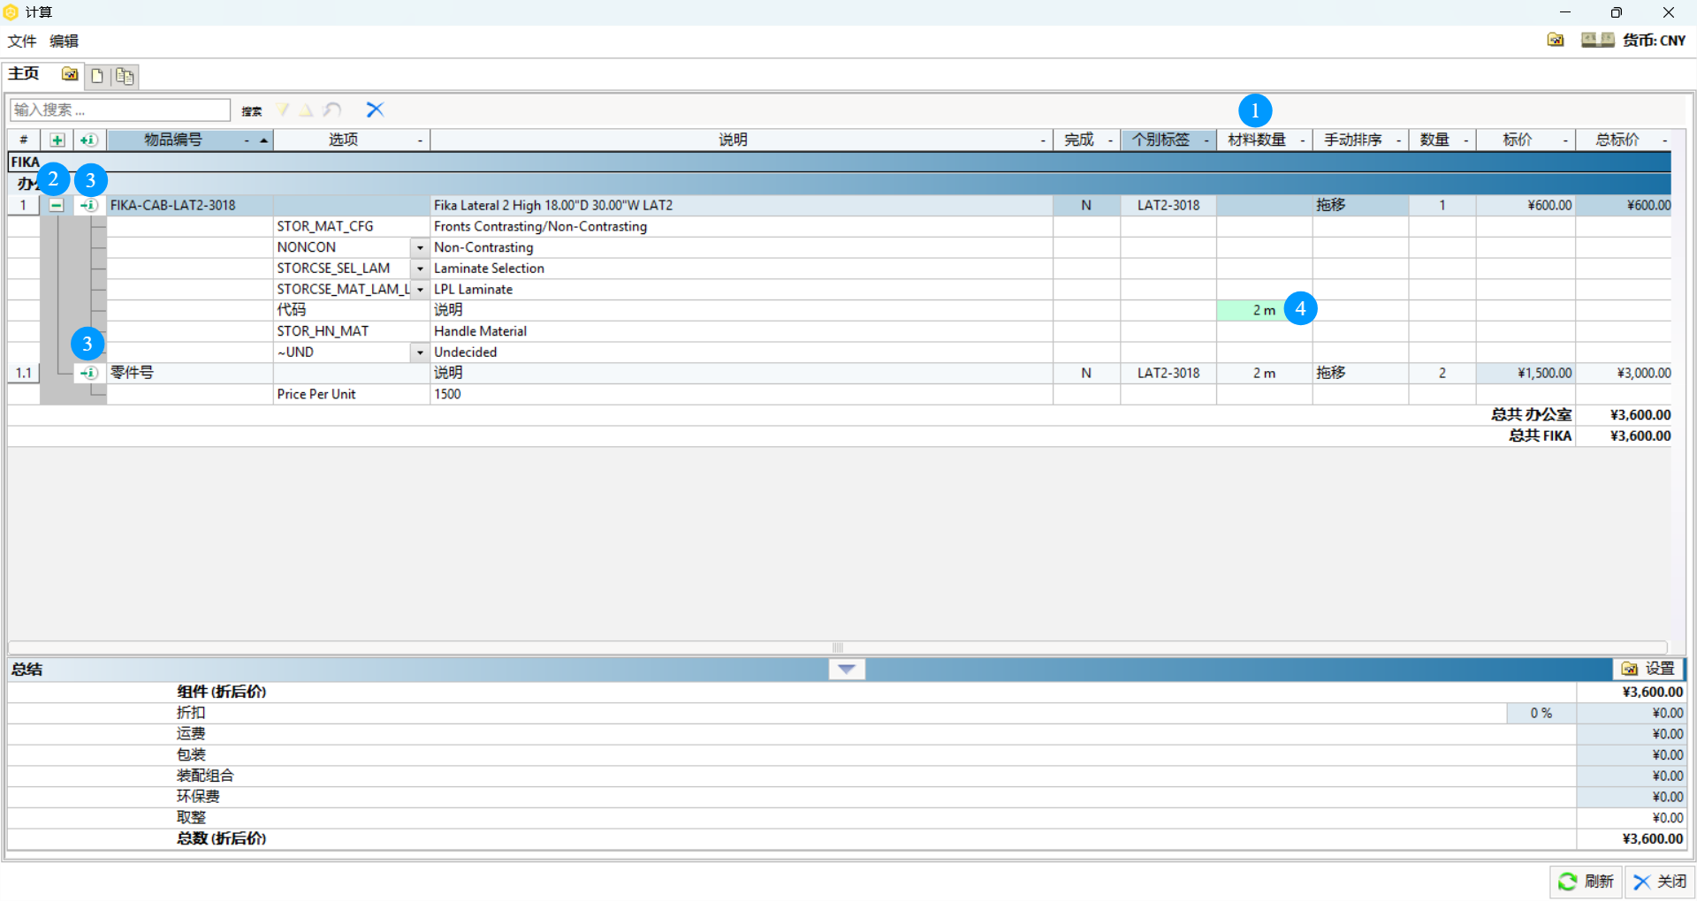Click the 包装 packaging amount ¥0.00
1697x901 pixels.
[1631, 755]
